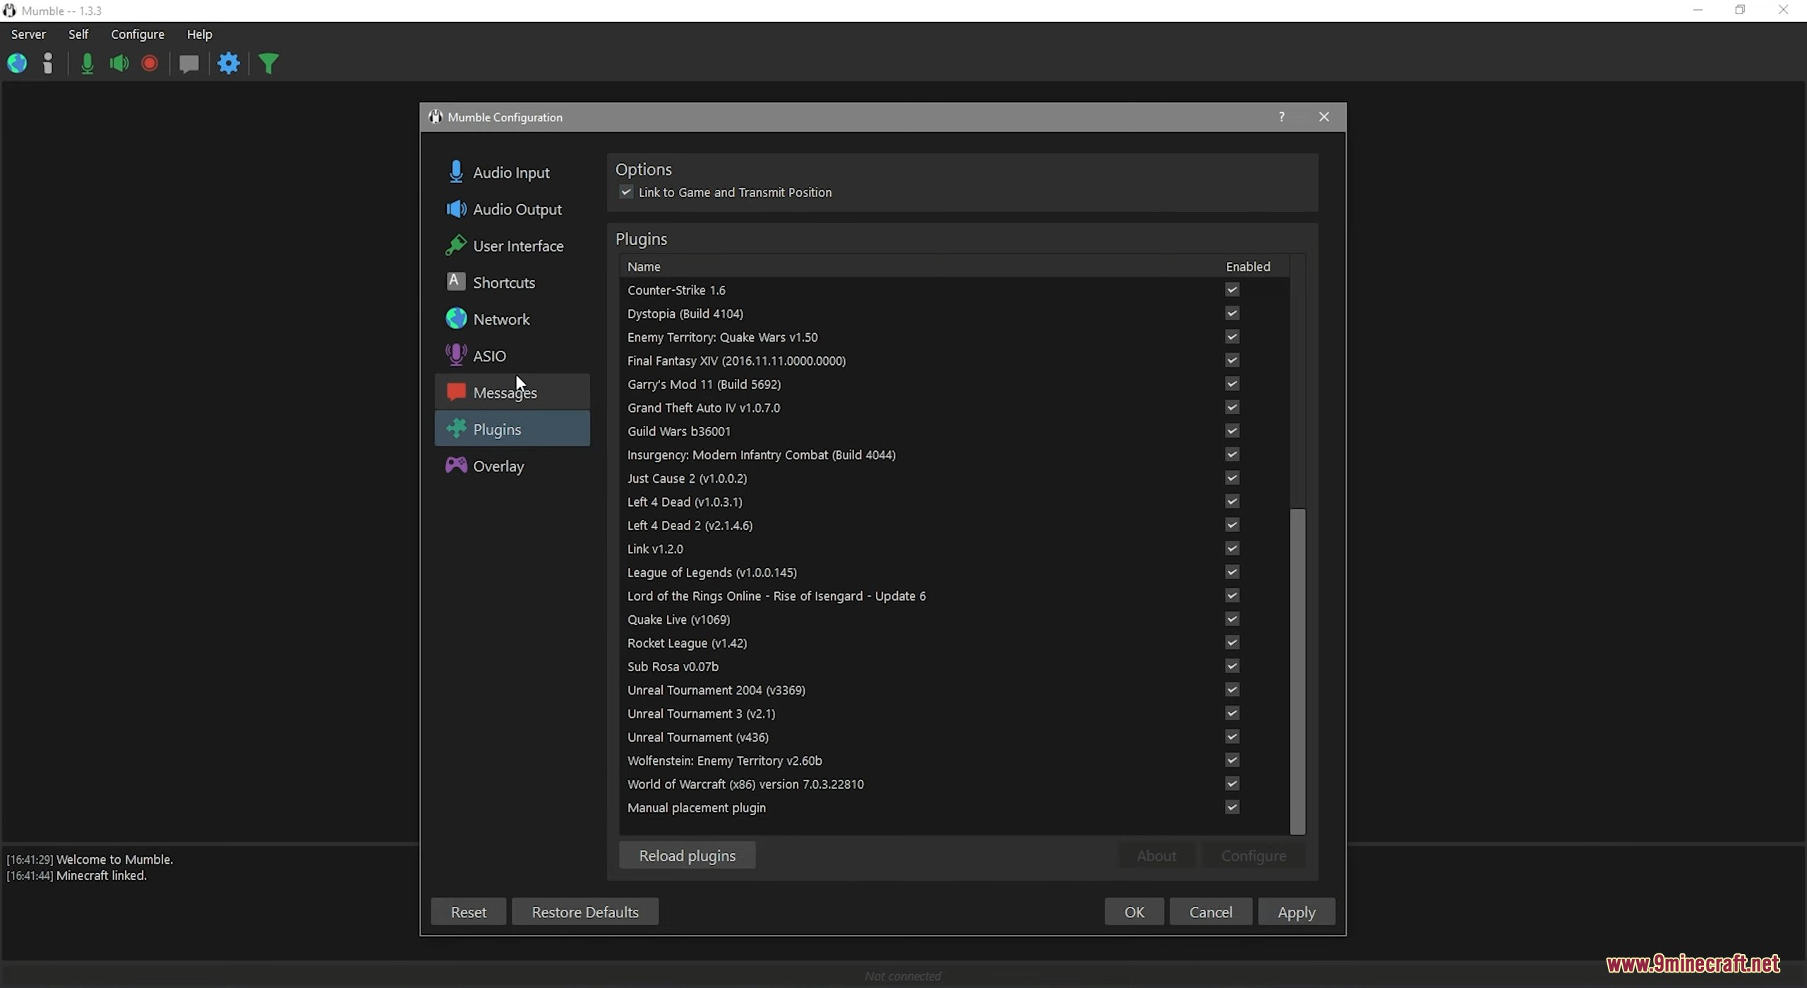Select the Just Cause 2 (v1.0.0.2) row
The height and width of the screenshot is (988, 1807).
(954, 478)
